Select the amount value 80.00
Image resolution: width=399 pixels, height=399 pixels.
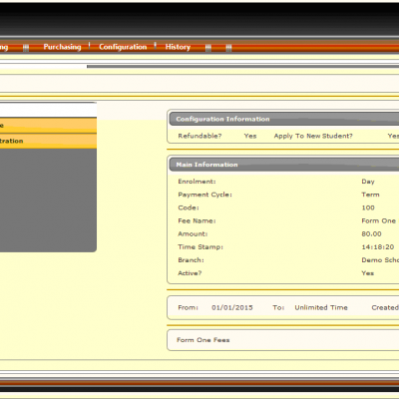click(x=371, y=234)
